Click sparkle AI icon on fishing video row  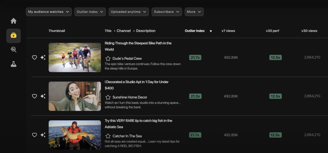43,135
